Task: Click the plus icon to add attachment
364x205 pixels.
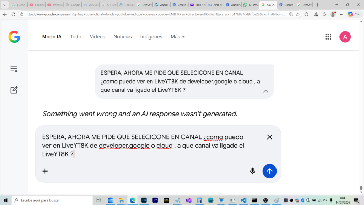Action: tap(45, 171)
